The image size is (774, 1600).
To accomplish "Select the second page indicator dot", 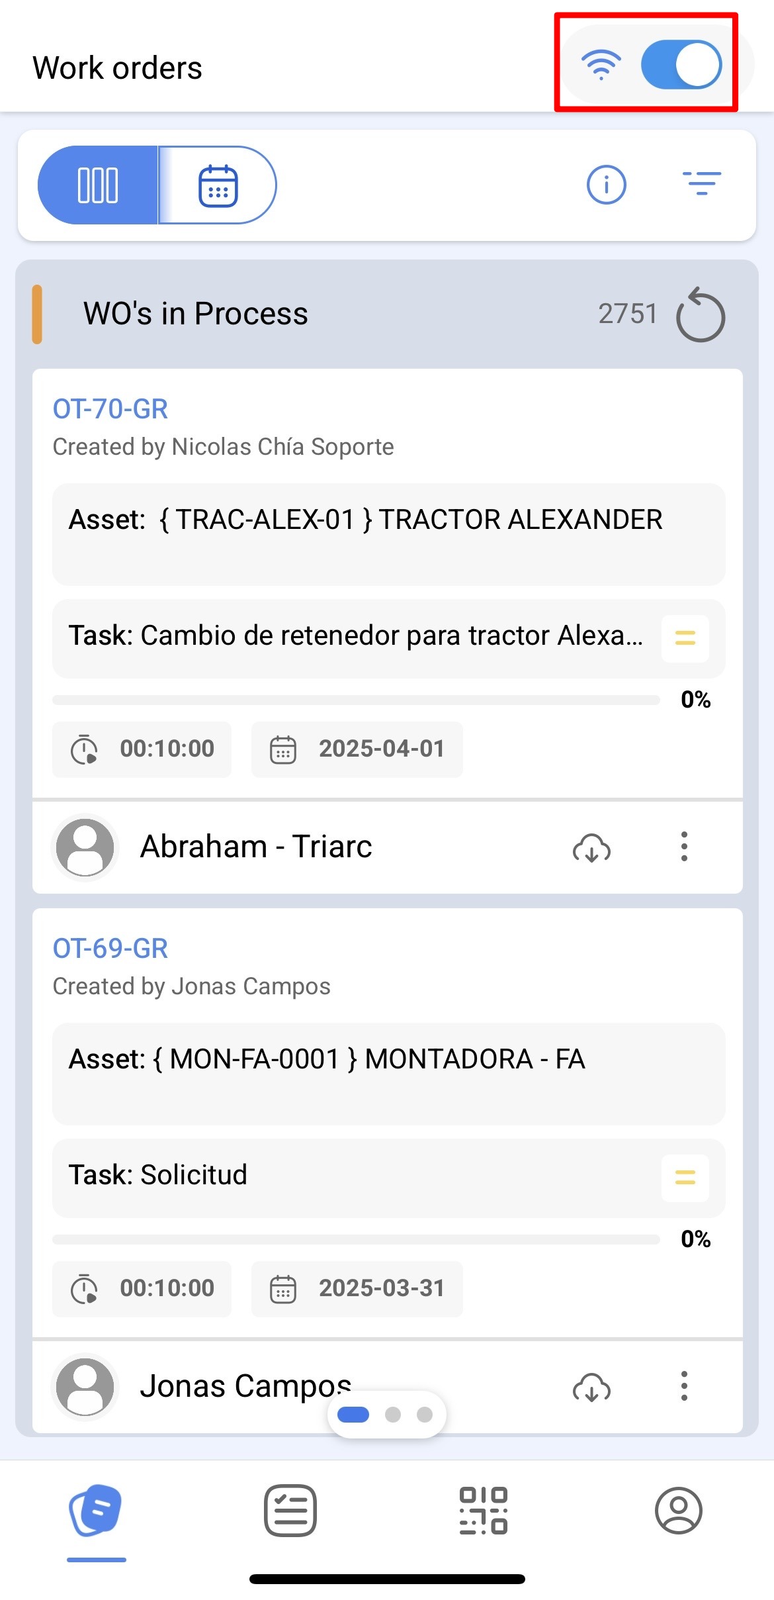I will (393, 1415).
